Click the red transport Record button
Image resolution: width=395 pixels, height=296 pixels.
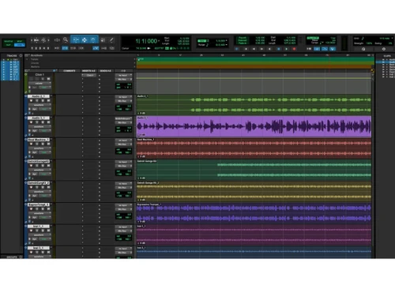pyautogui.click(x=295, y=49)
